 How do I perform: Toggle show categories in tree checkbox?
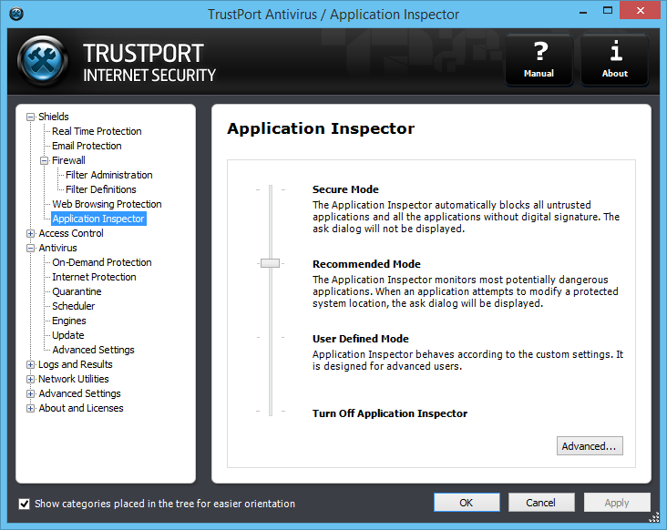pyautogui.click(x=25, y=504)
